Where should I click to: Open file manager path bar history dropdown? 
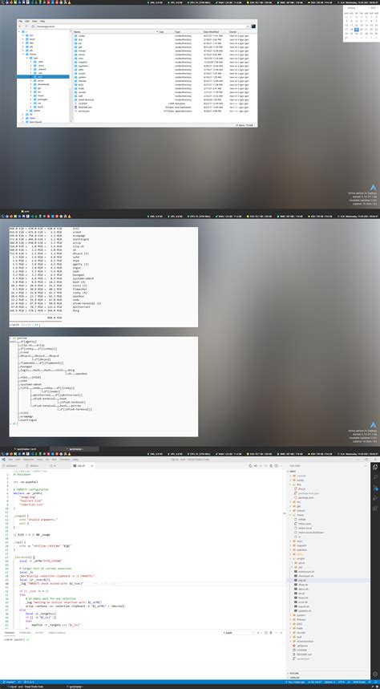(x=248, y=26)
